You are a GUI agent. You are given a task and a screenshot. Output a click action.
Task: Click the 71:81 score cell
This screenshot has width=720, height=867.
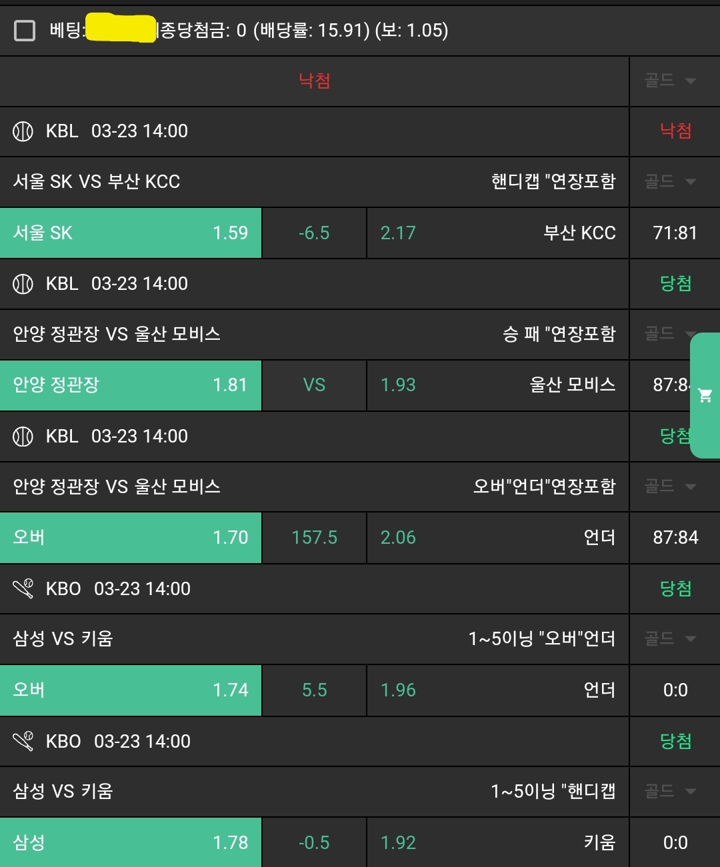[x=675, y=233]
